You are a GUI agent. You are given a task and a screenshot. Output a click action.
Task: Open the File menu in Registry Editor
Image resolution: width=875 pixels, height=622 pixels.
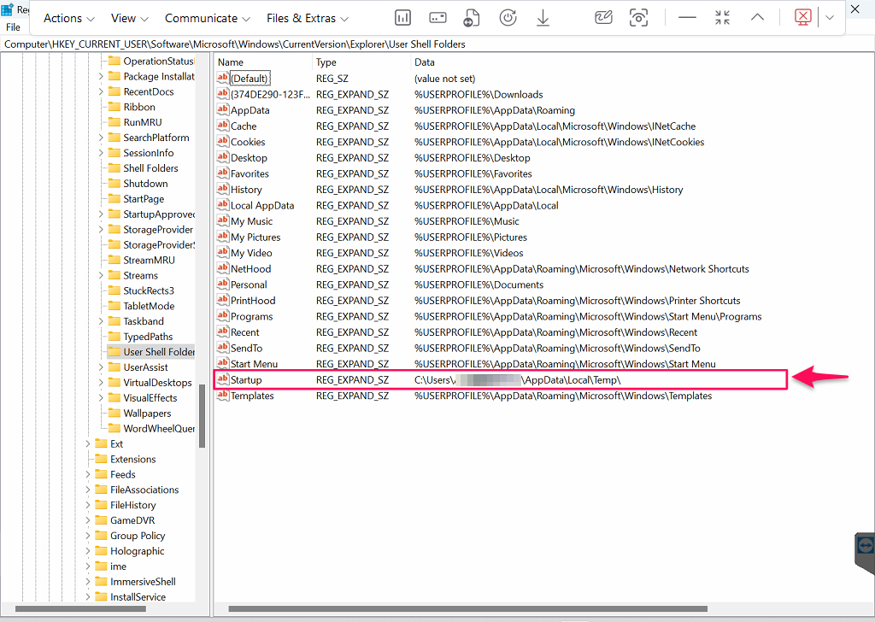click(x=13, y=27)
